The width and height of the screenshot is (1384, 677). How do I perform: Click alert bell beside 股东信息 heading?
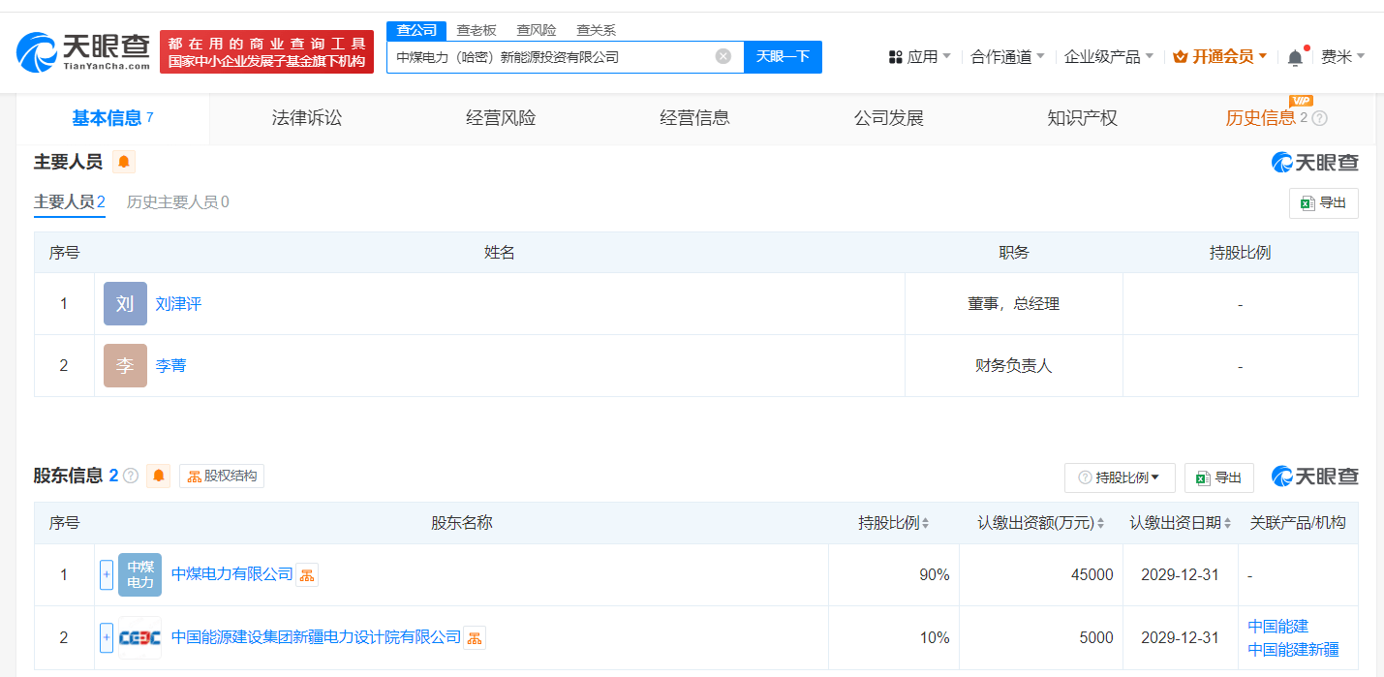click(159, 477)
